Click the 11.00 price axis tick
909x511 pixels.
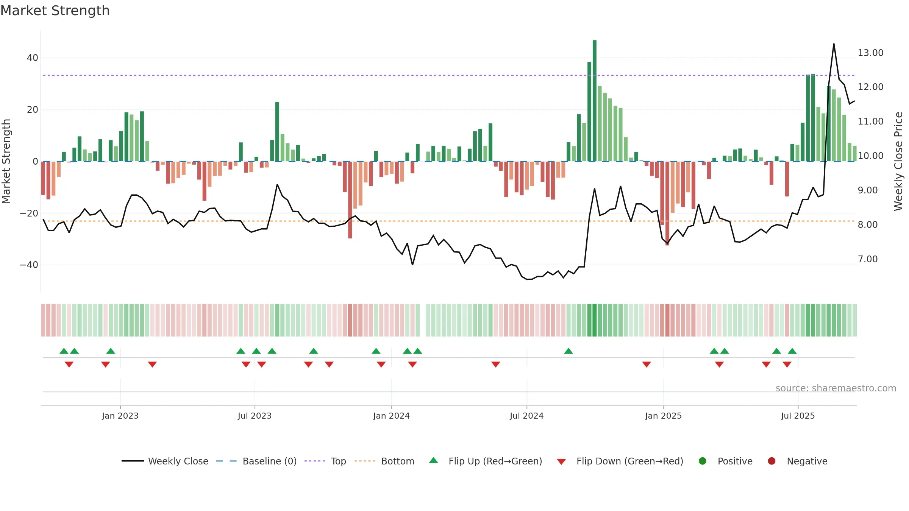[870, 122]
